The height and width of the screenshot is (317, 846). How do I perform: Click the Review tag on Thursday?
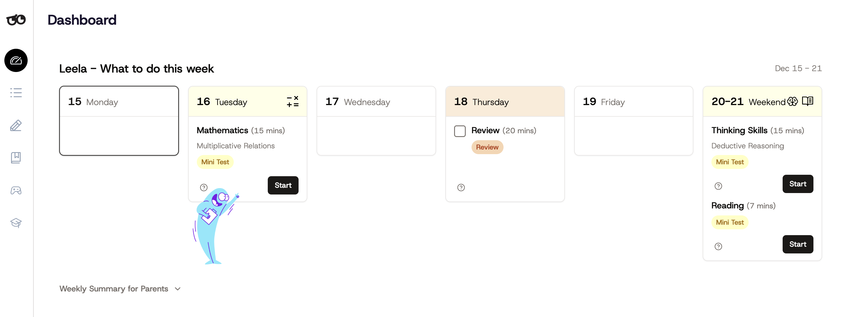487,147
